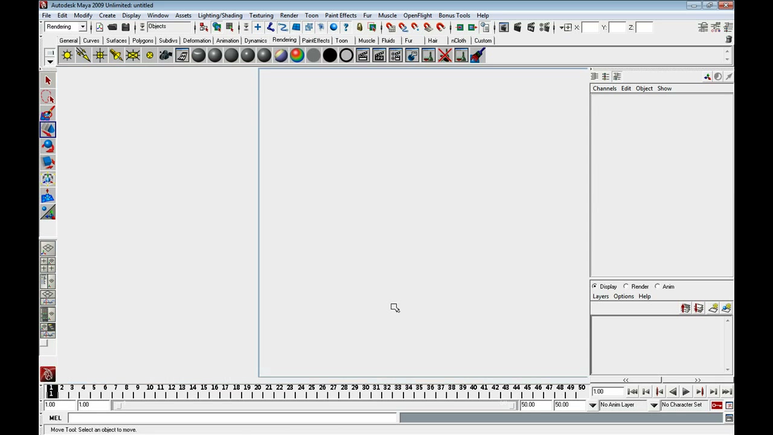Select the Anim radio button
The height and width of the screenshot is (435, 773).
[x=664, y=286]
